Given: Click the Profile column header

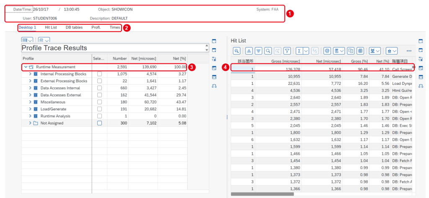Looking at the screenshot, I should click(x=57, y=59).
